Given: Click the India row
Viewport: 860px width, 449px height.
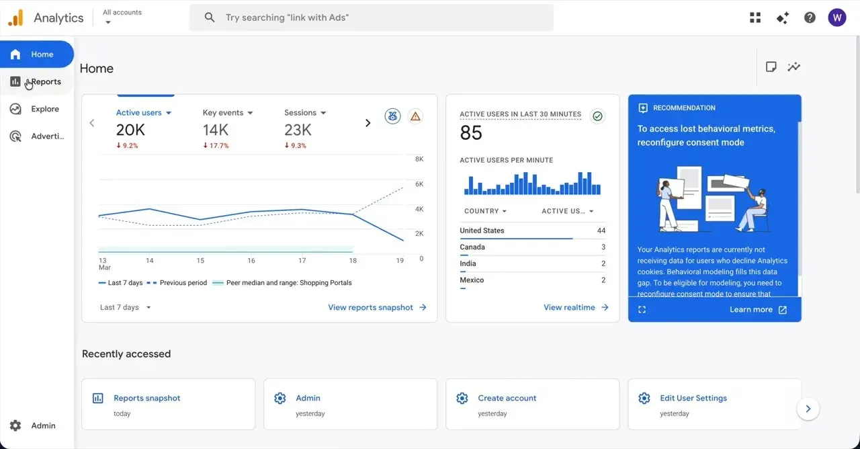Looking at the screenshot, I should (x=533, y=263).
